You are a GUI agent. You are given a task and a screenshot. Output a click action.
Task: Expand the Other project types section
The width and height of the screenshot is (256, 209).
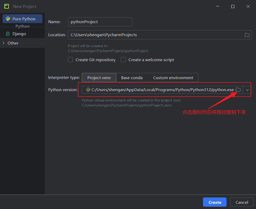click(4, 43)
